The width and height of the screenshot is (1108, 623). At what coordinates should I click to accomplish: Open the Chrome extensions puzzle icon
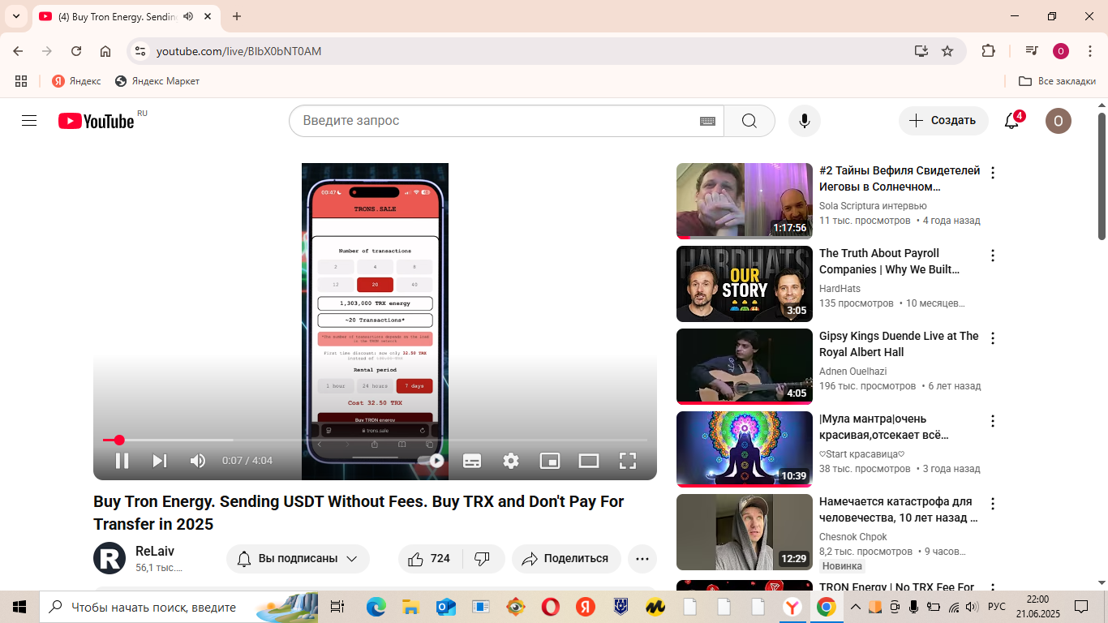pos(988,51)
